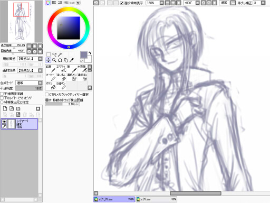
Task: Toggle the 選択領域表示 selection display checkbox
Action: pyautogui.click(x=122, y=3)
